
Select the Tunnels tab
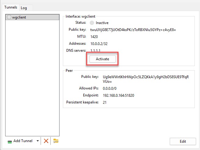coord(11,7)
